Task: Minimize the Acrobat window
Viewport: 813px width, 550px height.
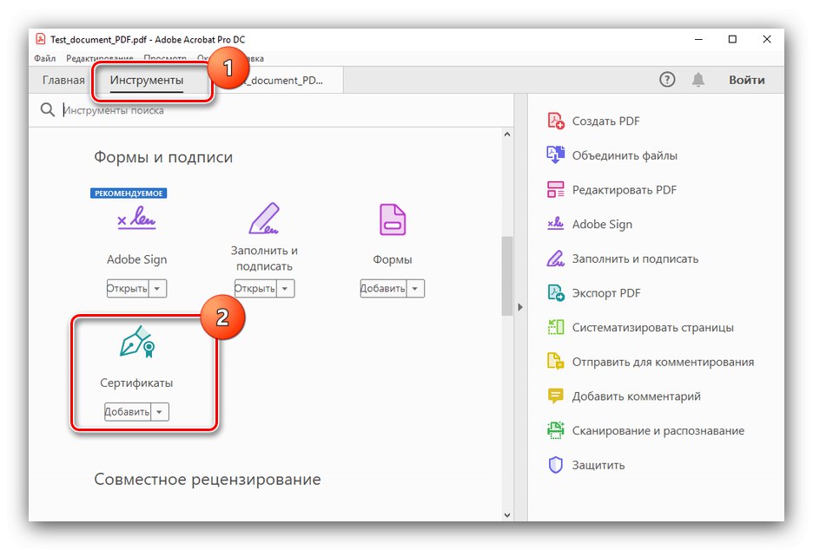Action: (x=698, y=39)
